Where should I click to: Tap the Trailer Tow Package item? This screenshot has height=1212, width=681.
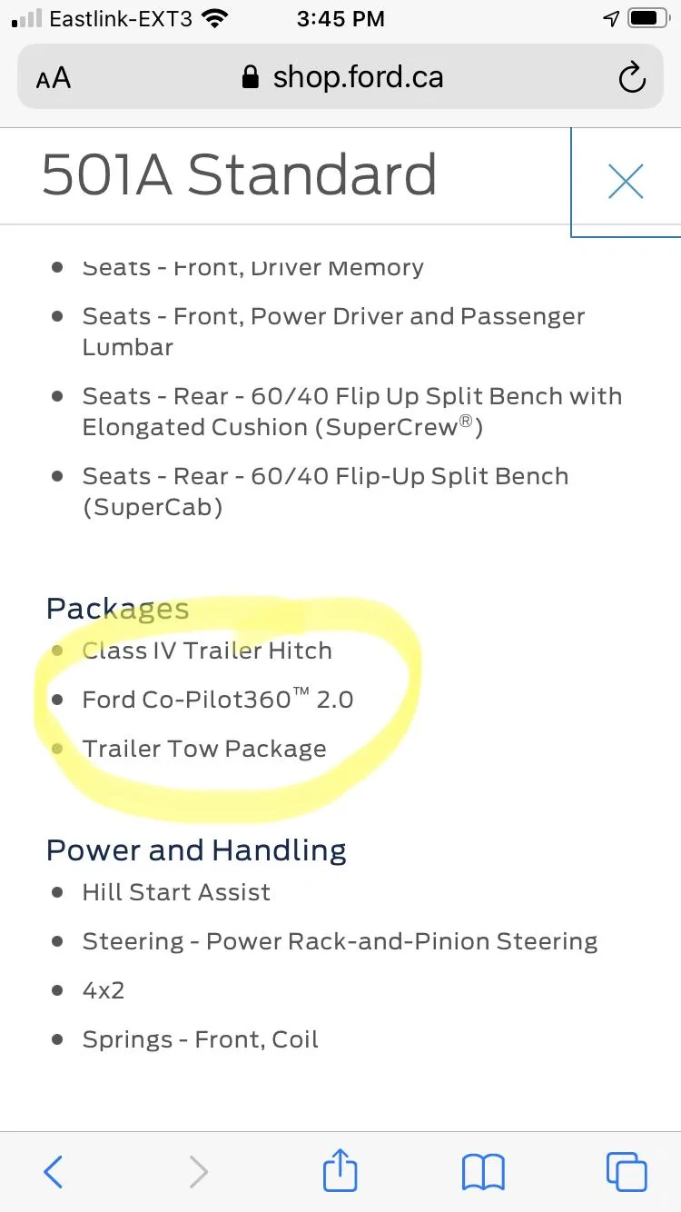click(x=204, y=749)
